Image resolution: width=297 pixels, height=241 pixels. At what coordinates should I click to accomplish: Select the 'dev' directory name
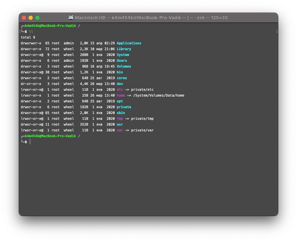pyautogui.click(x=120, y=84)
